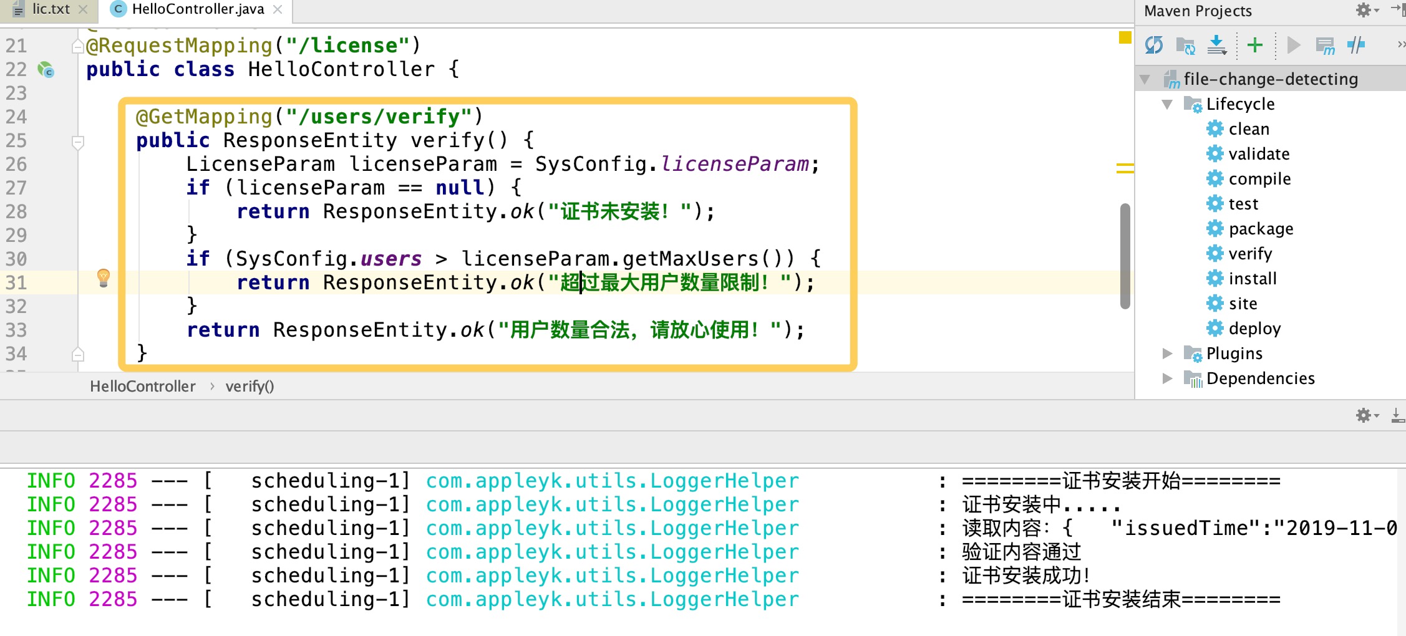The image size is (1406, 636).
Task: Run the clean lifecycle goal
Action: (1248, 128)
